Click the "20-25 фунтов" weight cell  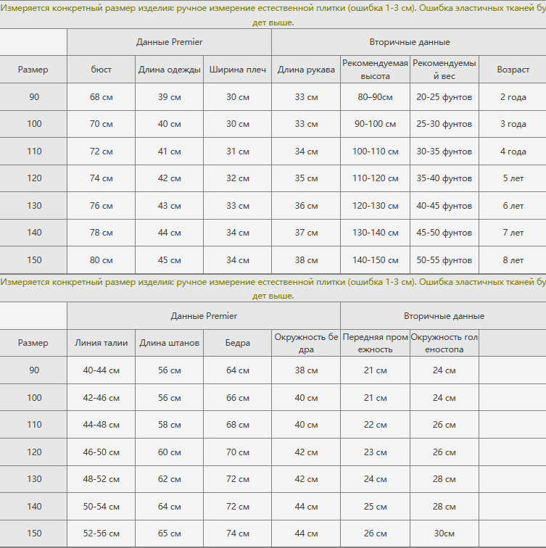(x=444, y=97)
